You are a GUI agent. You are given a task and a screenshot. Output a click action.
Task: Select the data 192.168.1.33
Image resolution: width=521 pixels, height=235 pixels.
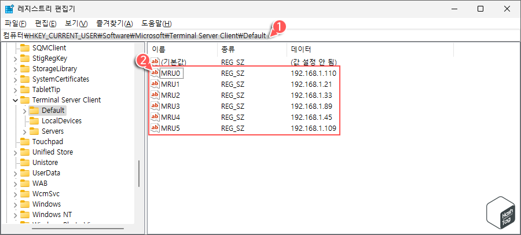[311, 95]
